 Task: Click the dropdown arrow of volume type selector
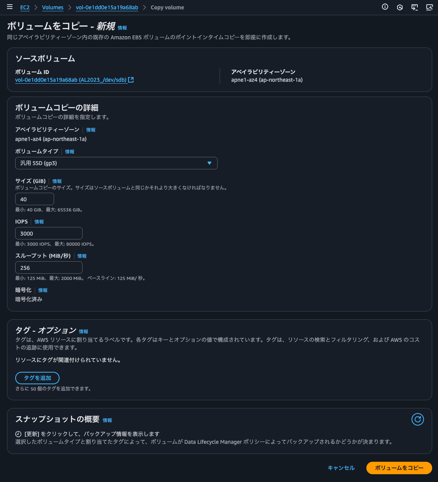[x=209, y=163]
